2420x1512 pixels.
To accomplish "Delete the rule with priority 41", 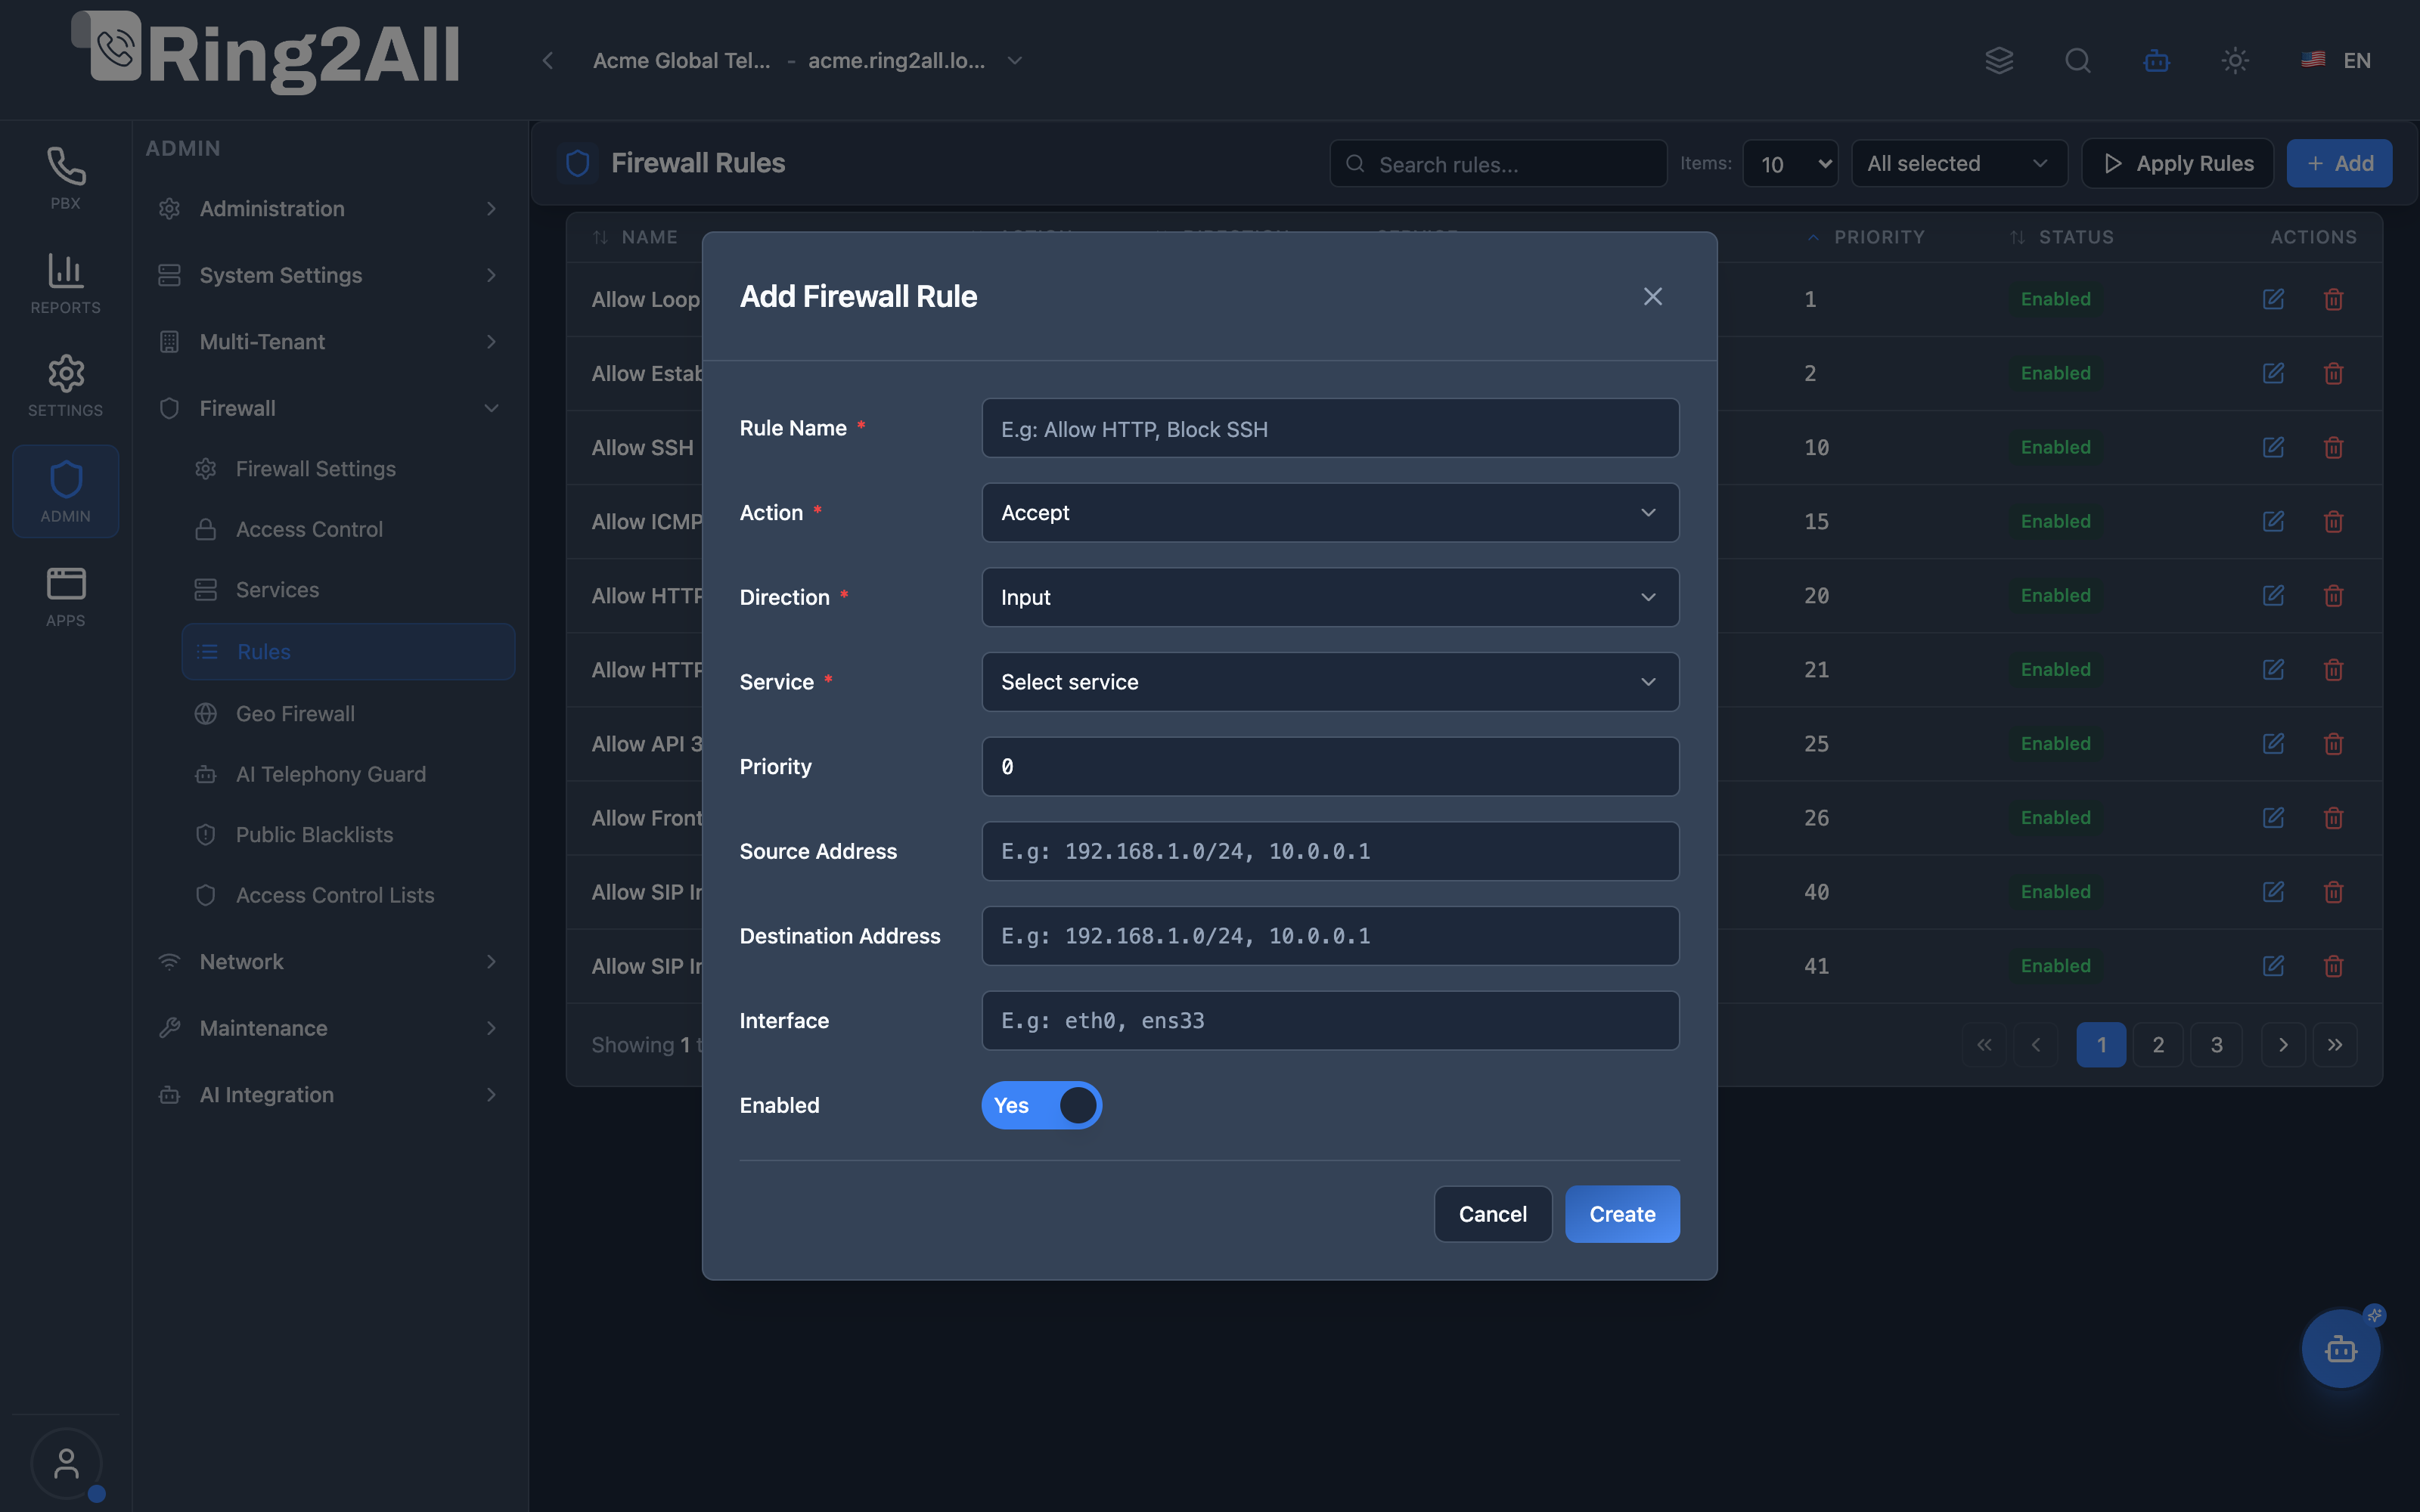I will [2334, 966].
